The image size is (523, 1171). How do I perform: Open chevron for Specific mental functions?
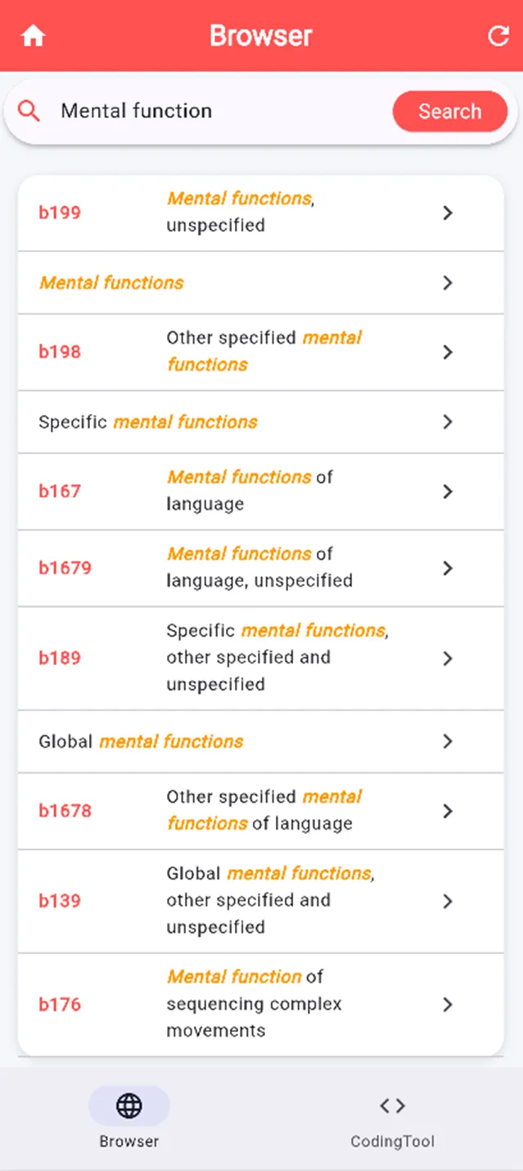coord(447,422)
